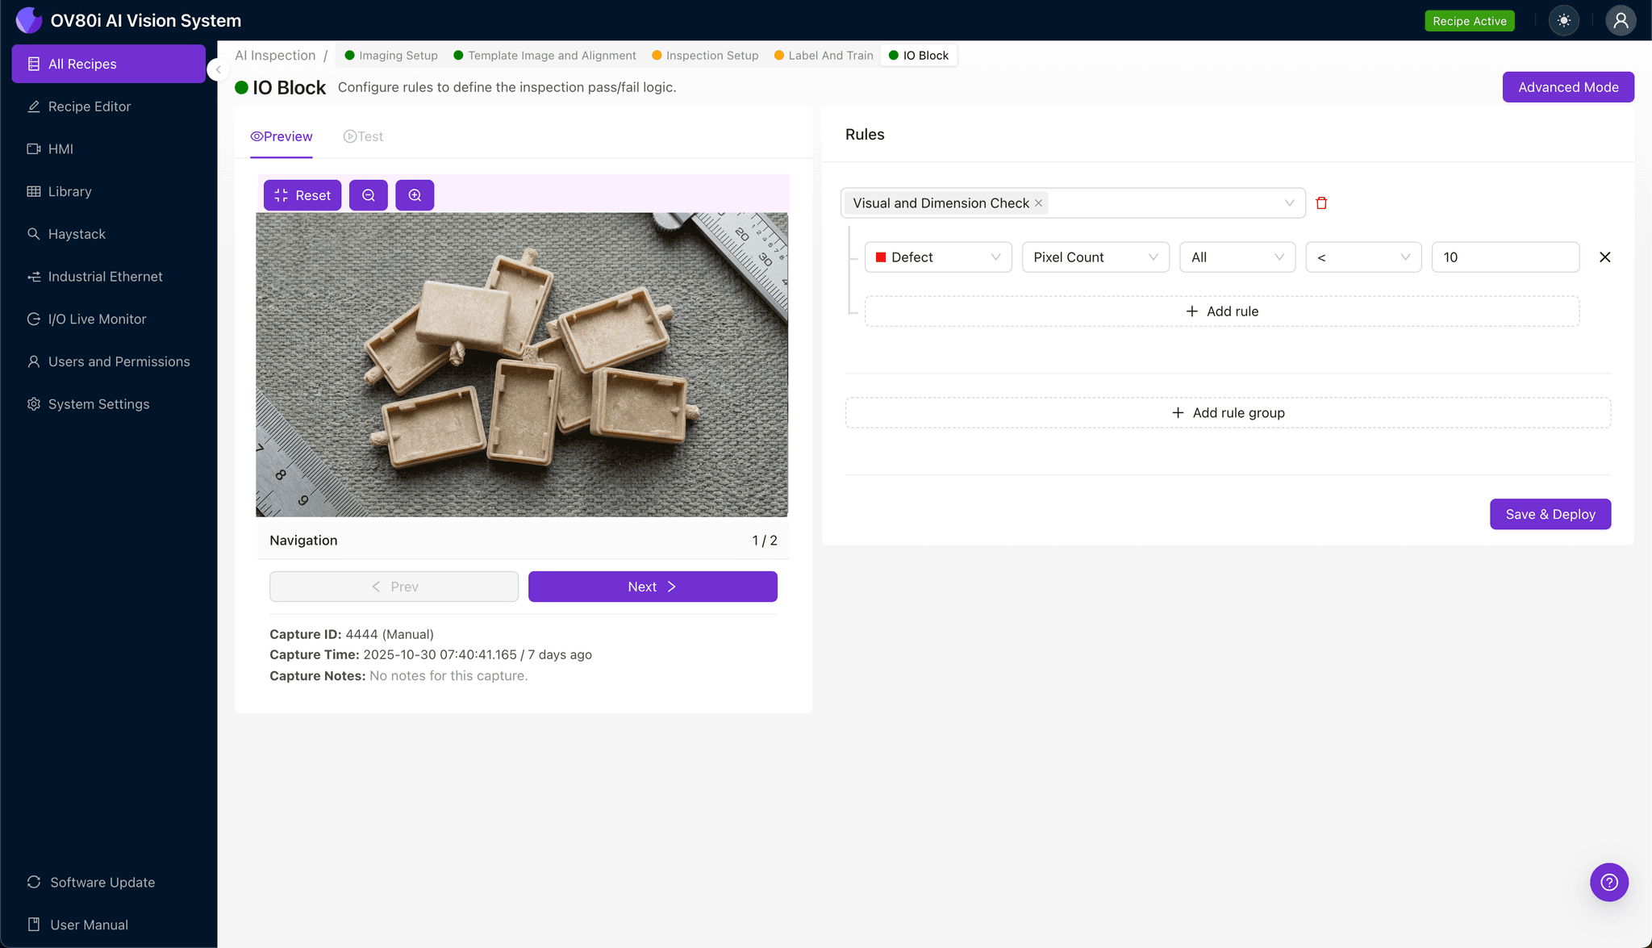Viewport: 1652px width, 948px height.
Task: Click the red Defect color swatch
Action: click(881, 257)
